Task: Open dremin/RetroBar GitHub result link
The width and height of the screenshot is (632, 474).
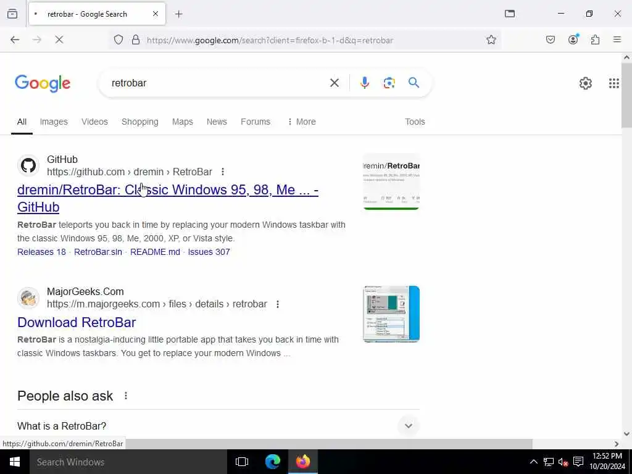Action: tap(168, 198)
